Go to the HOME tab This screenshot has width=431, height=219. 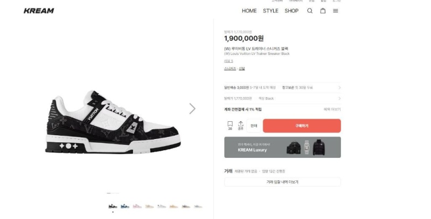coord(249,11)
